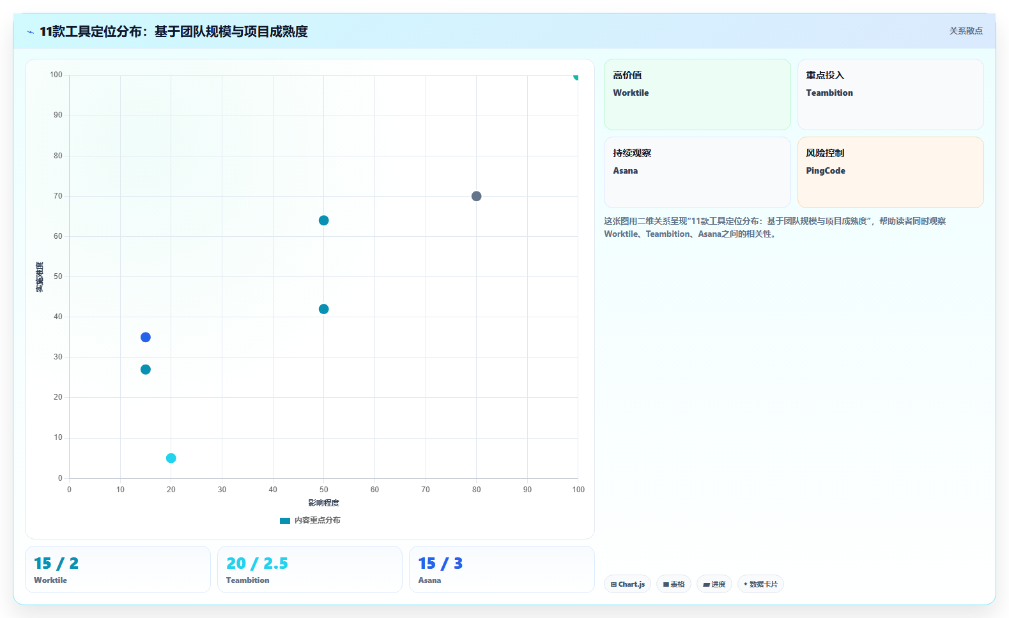Click the Chart.js tag chip

[x=628, y=584]
